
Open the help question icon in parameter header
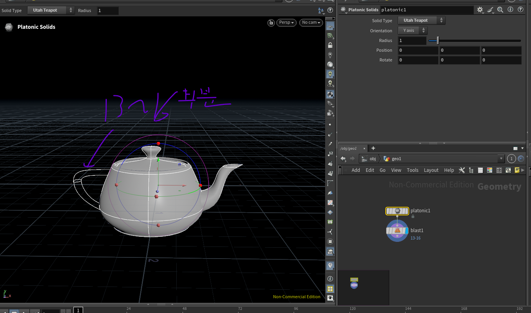pos(521,10)
